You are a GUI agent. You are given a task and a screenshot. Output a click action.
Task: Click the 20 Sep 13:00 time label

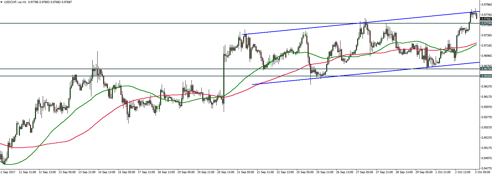coord(226,172)
